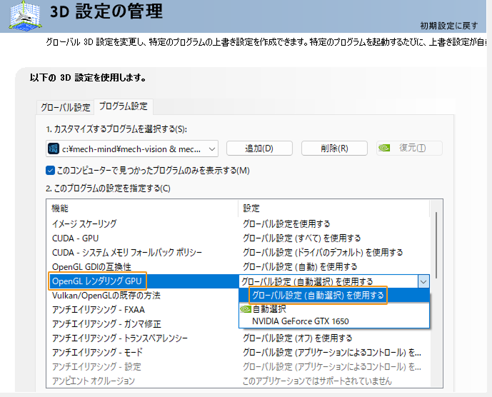The image size is (492, 397).
Task: Collapse the OpenGL レンダリング GPU dropdown arrow
Action: (423, 281)
